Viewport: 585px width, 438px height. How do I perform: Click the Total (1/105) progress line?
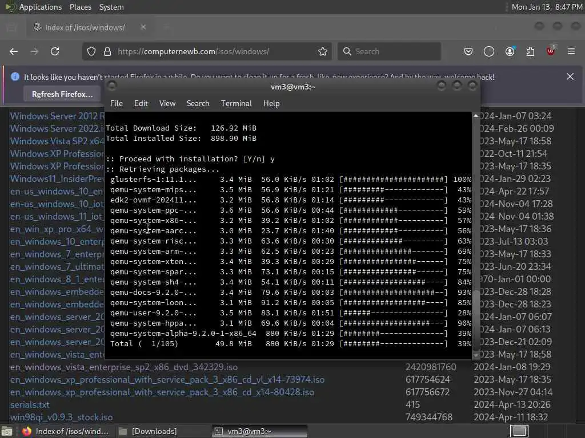290,344
